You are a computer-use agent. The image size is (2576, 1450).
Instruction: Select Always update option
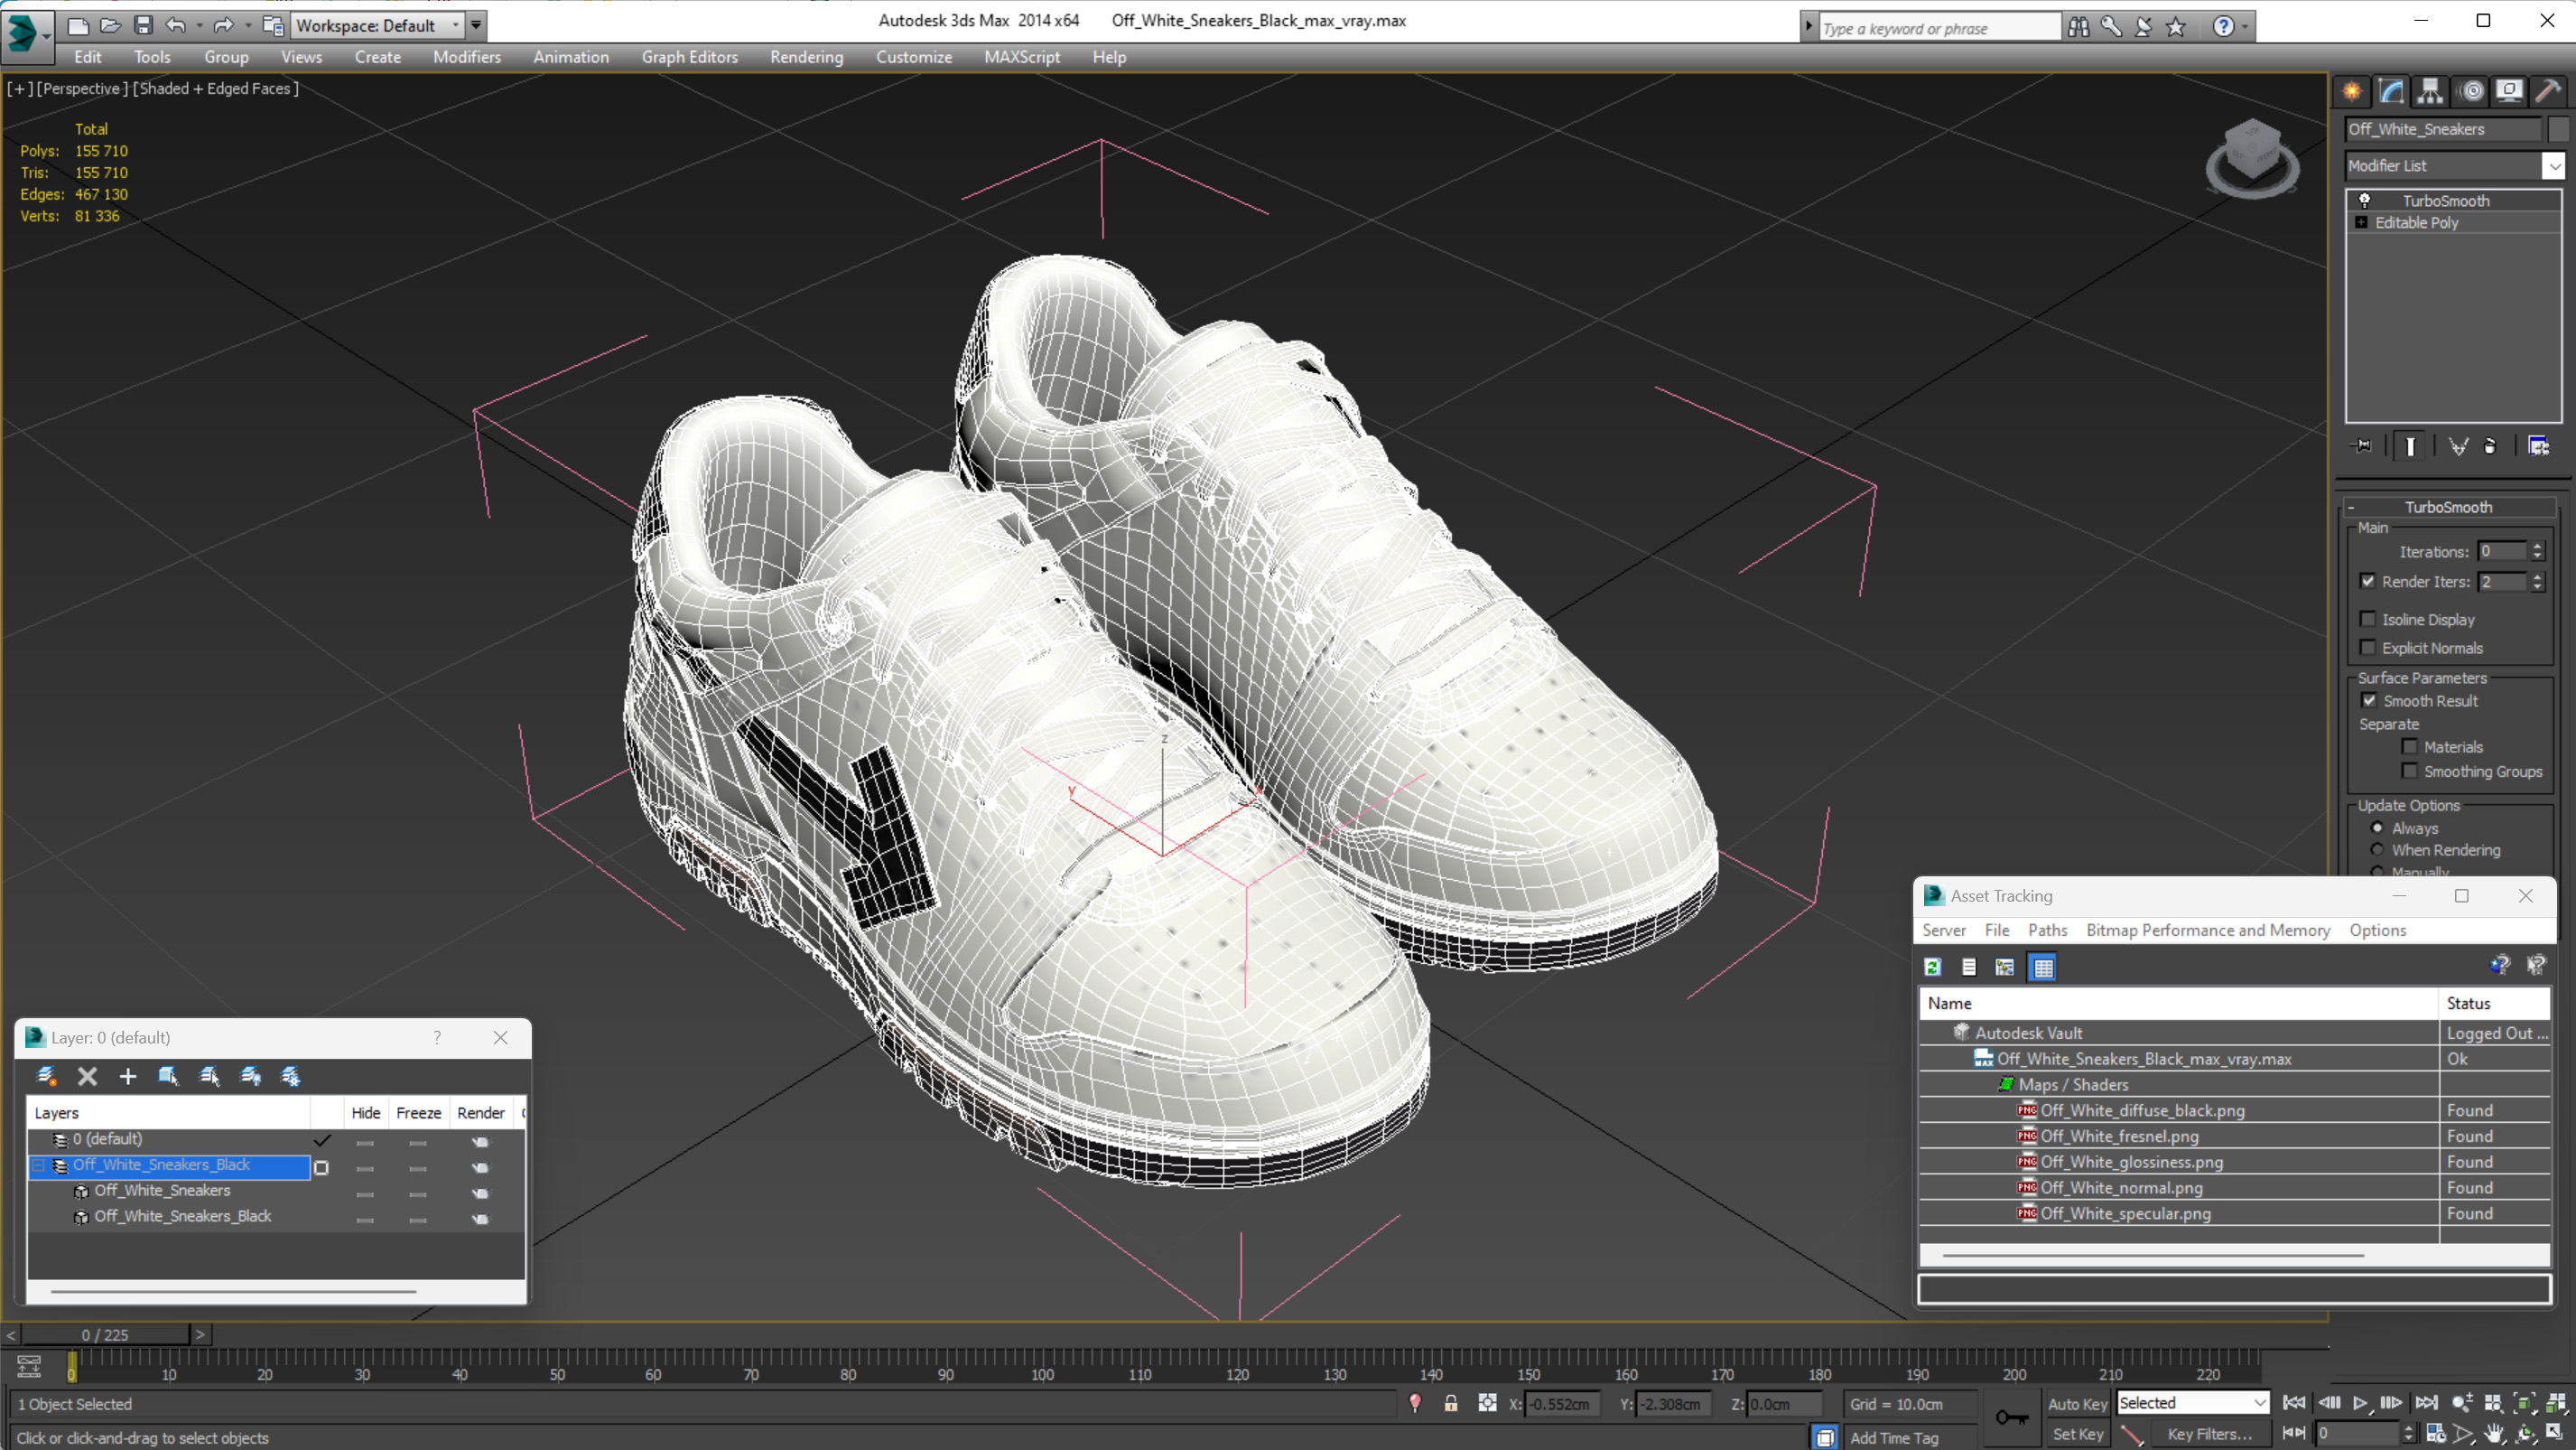[2377, 828]
